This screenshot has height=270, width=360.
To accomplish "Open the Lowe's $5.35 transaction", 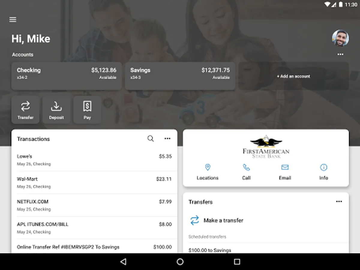I will 94,160.
